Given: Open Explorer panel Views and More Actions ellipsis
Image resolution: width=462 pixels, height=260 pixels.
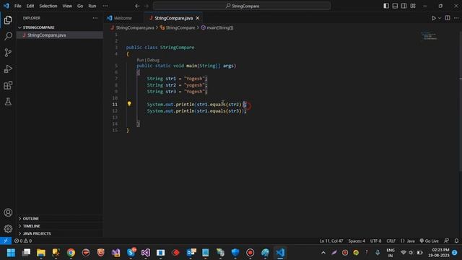Looking at the screenshot, I should tap(95, 18).
